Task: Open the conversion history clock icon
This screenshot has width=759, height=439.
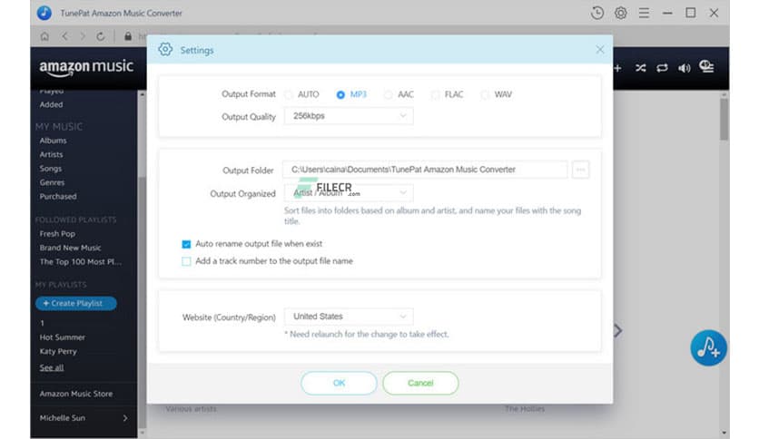Action: click(597, 13)
